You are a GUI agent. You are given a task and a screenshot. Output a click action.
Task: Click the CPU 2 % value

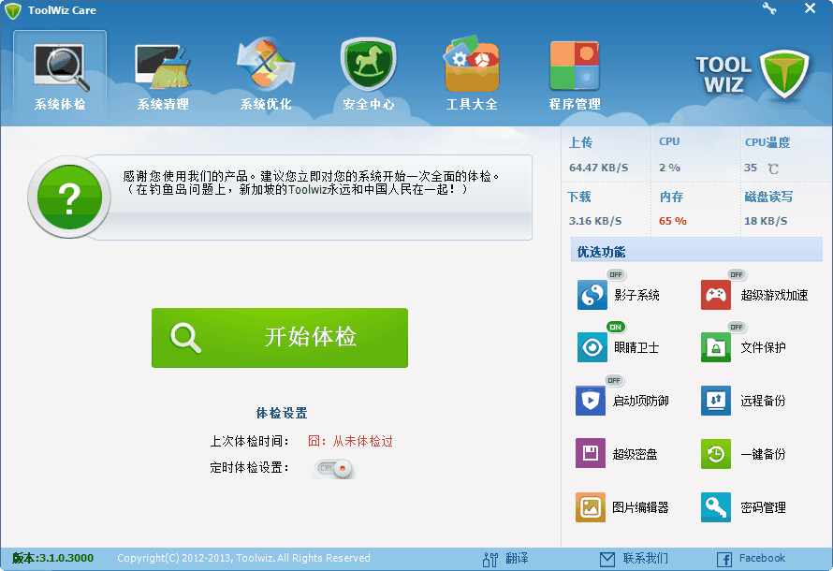[669, 168]
